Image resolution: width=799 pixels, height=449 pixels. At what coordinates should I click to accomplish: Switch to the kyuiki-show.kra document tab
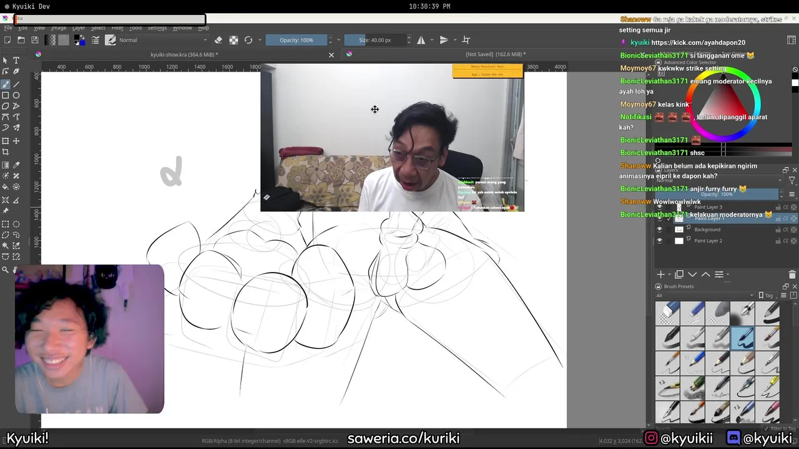184,54
